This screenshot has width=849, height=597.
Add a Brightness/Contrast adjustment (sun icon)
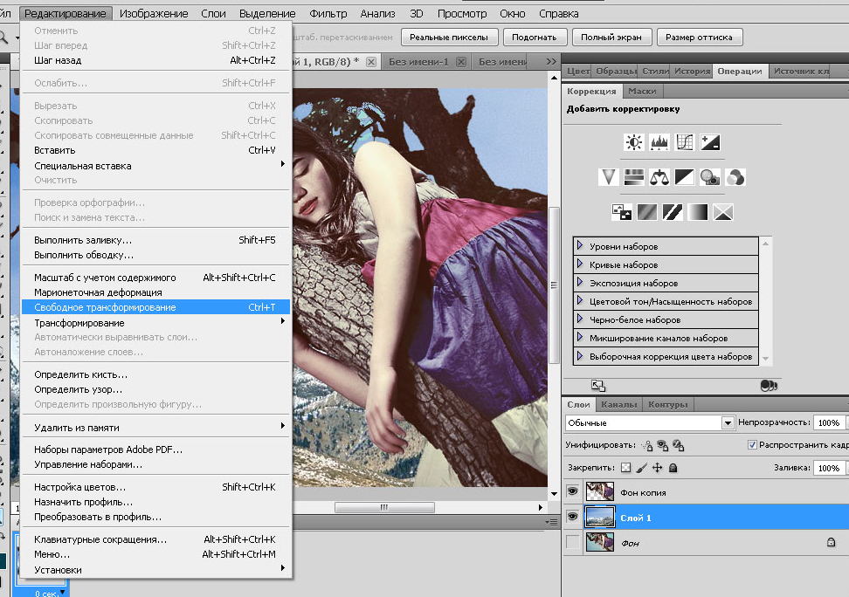coord(633,142)
